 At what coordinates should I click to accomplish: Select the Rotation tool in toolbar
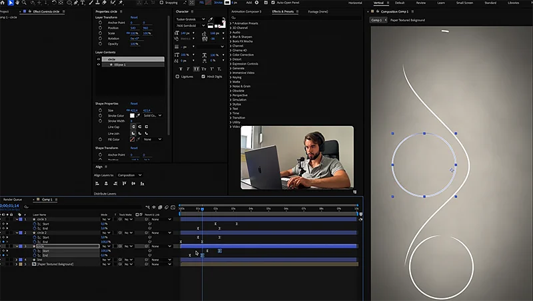54,3
